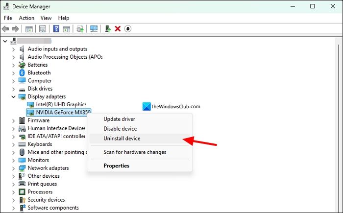
Task: Click the down-arrow circle toolbar icon
Action: point(128,29)
